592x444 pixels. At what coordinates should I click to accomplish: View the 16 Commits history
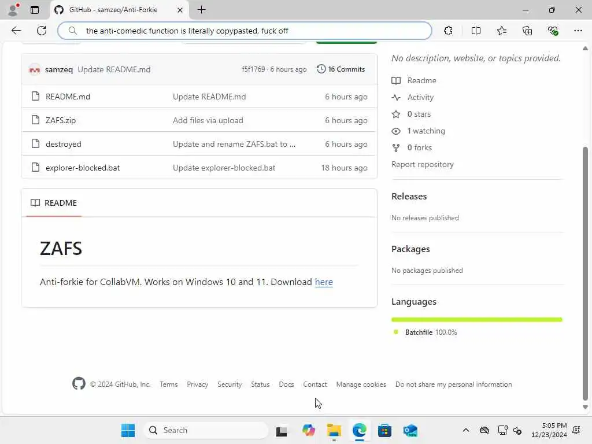[341, 69]
